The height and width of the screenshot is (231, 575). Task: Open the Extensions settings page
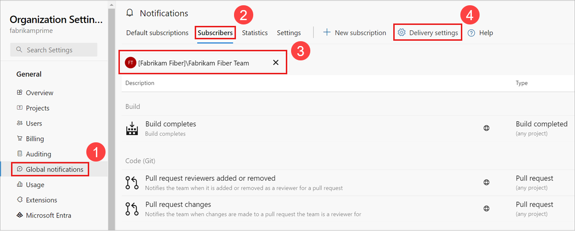click(41, 200)
